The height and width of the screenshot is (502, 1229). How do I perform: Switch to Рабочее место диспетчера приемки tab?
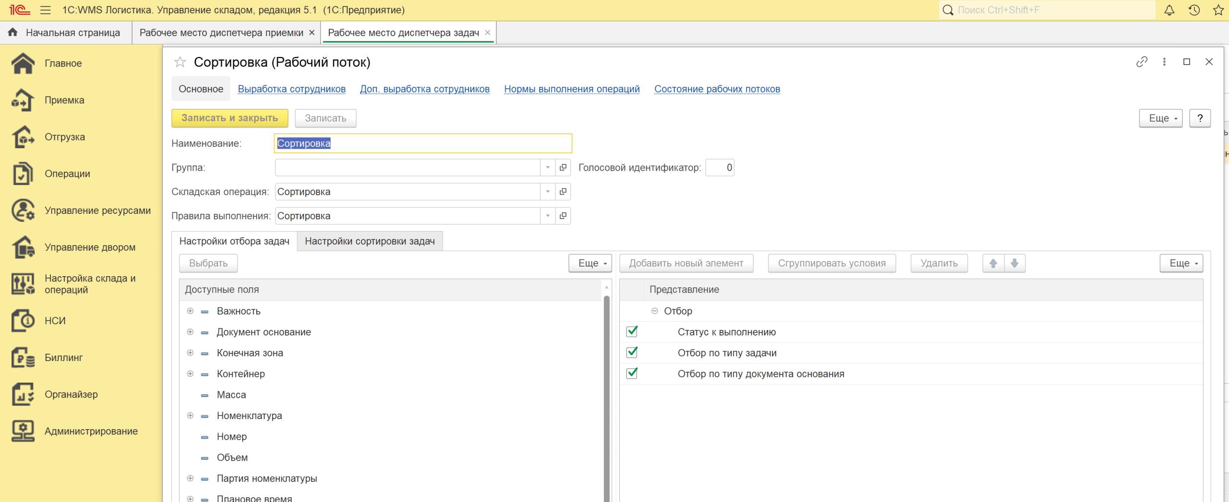pyautogui.click(x=221, y=33)
